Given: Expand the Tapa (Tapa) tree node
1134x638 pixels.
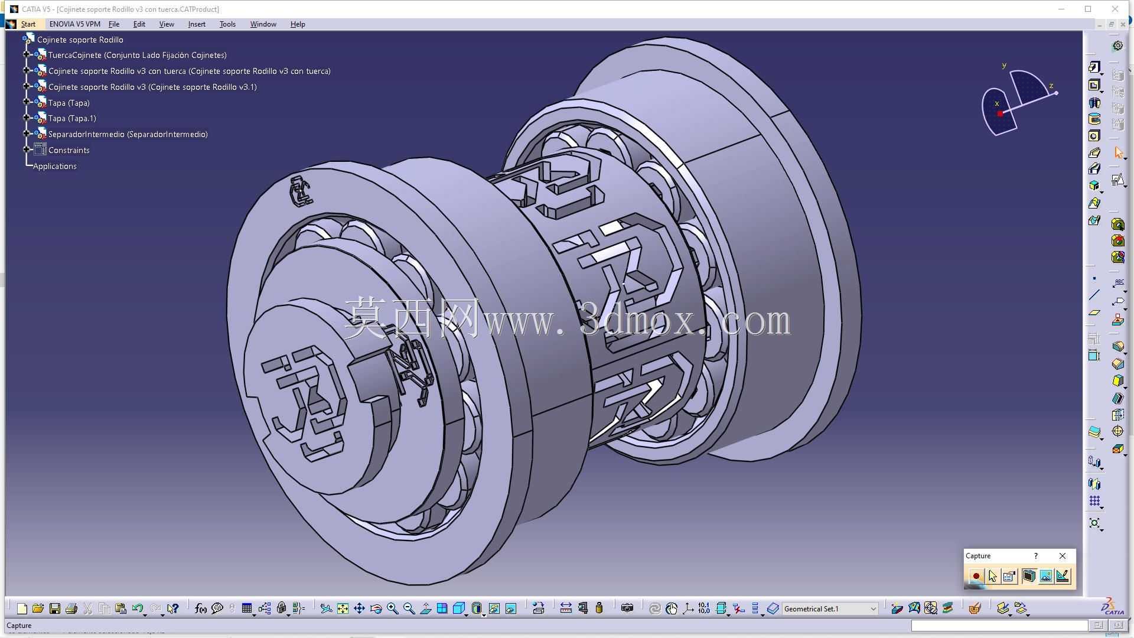Looking at the screenshot, I should point(26,102).
